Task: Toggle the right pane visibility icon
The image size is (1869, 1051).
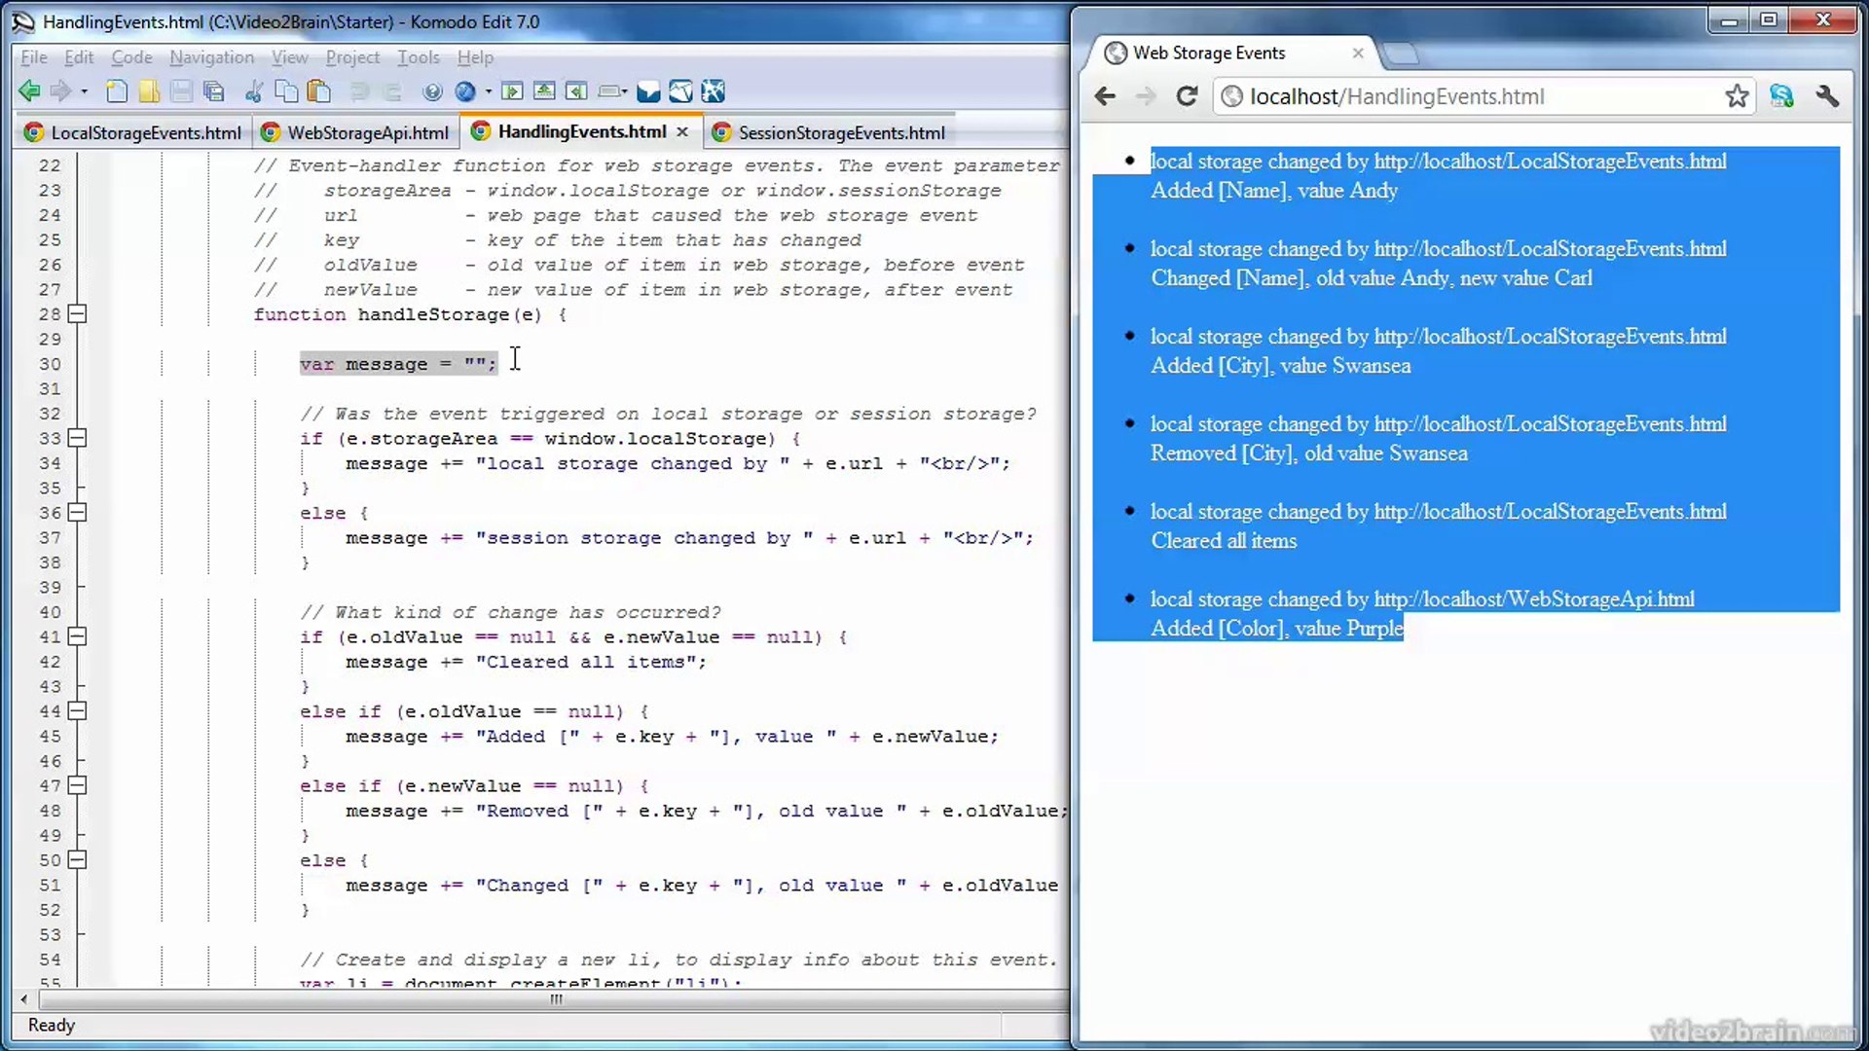Action: pos(576,91)
